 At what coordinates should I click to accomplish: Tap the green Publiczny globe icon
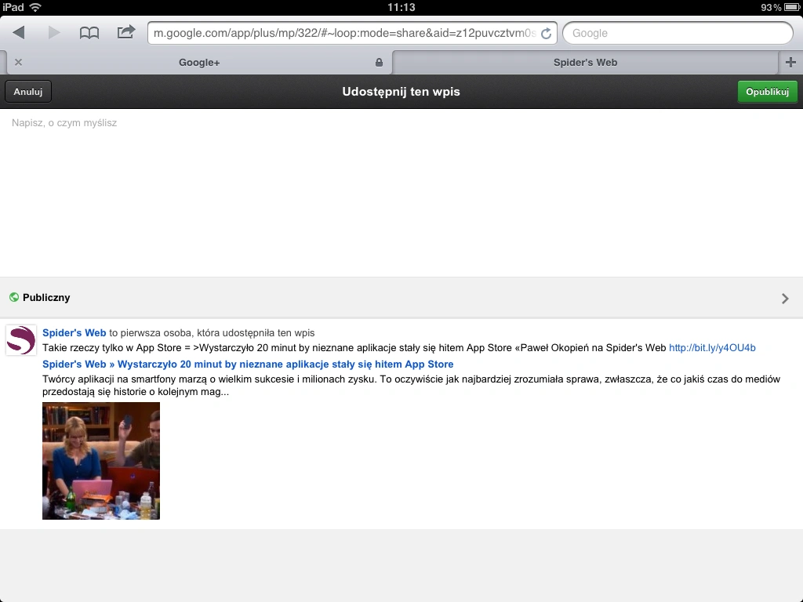14,297
